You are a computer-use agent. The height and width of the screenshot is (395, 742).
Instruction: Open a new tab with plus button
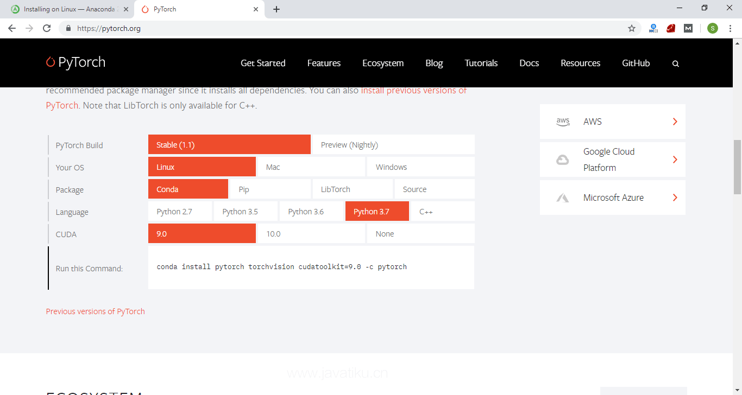click(x=276, y=9)
